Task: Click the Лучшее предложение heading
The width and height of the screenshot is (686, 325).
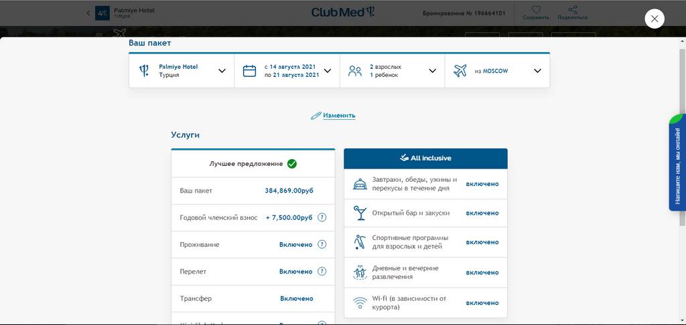Action: (246, 164)
